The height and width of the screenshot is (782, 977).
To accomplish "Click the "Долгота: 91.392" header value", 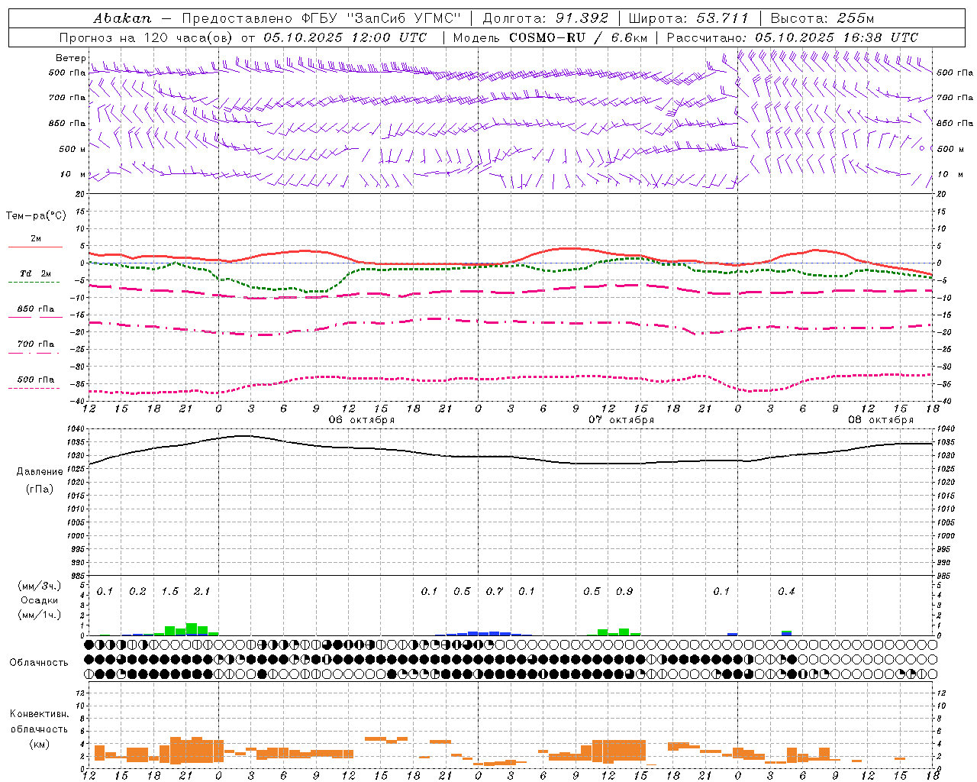I will coord(546,18).
